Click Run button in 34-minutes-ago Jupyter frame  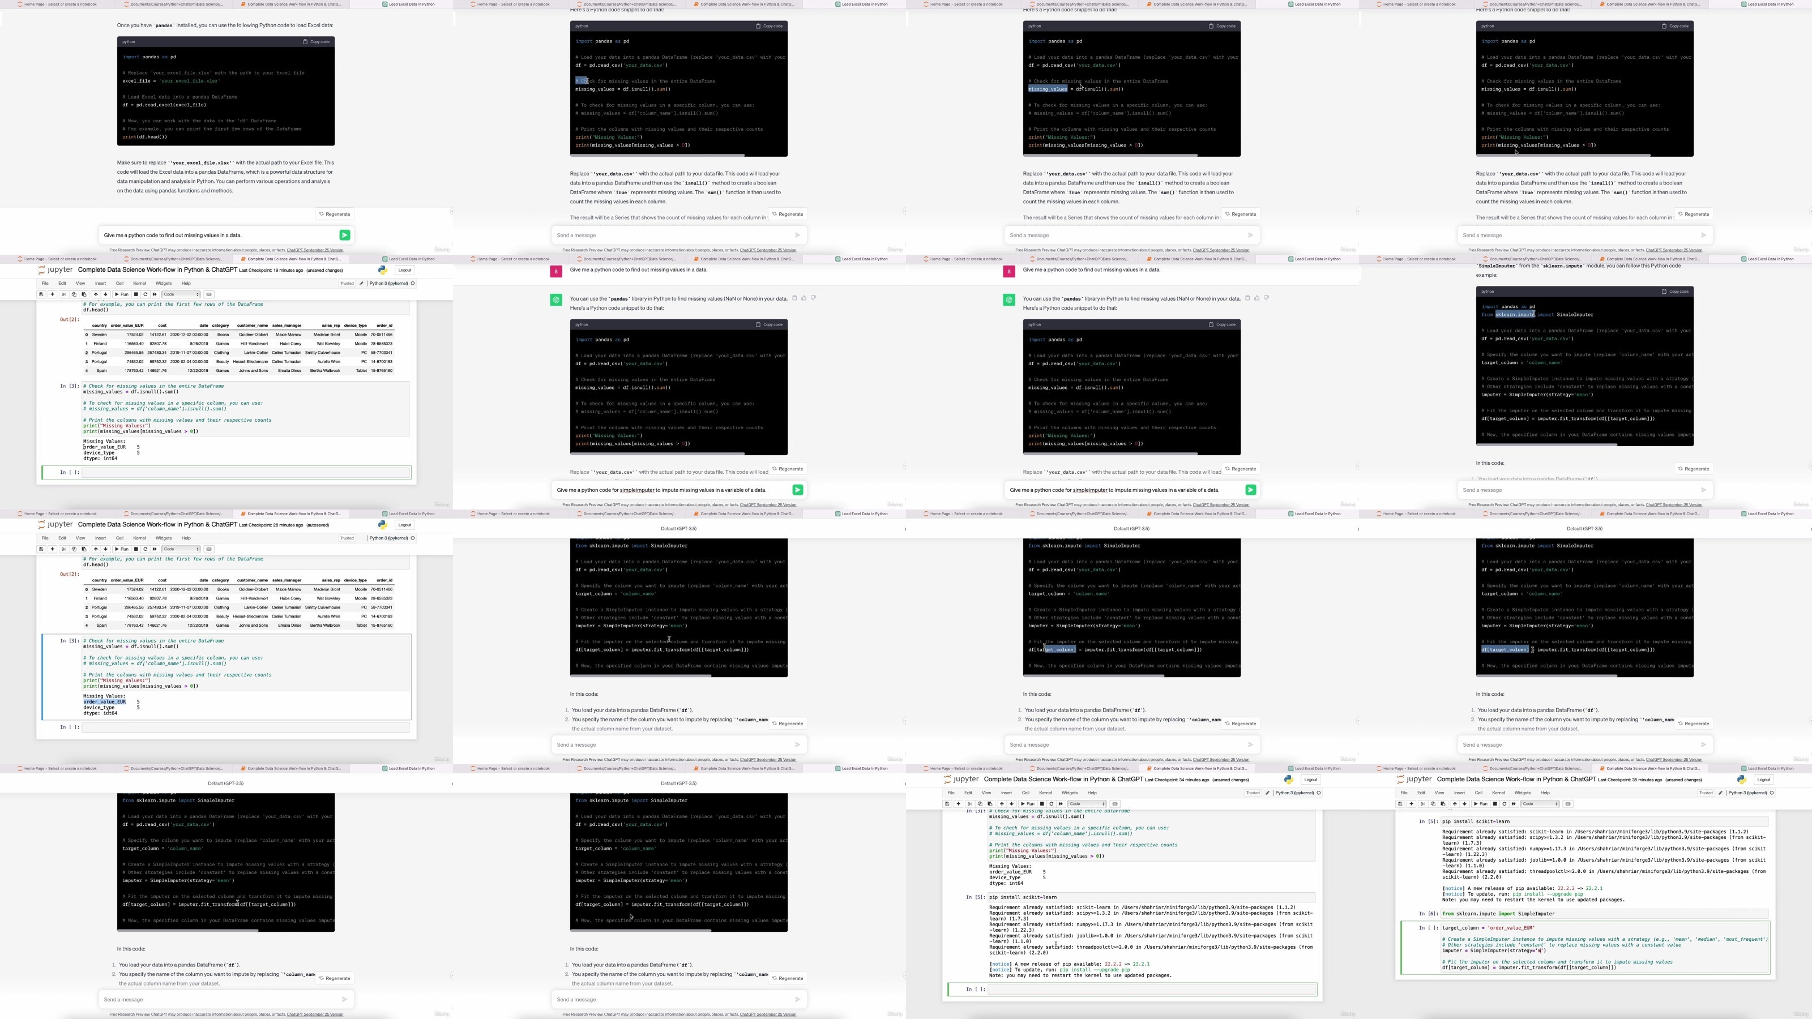(x=1028, y=804)
